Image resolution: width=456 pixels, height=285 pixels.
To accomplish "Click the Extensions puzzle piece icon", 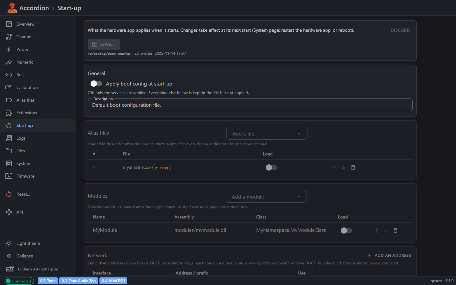I will coord(9,113).
